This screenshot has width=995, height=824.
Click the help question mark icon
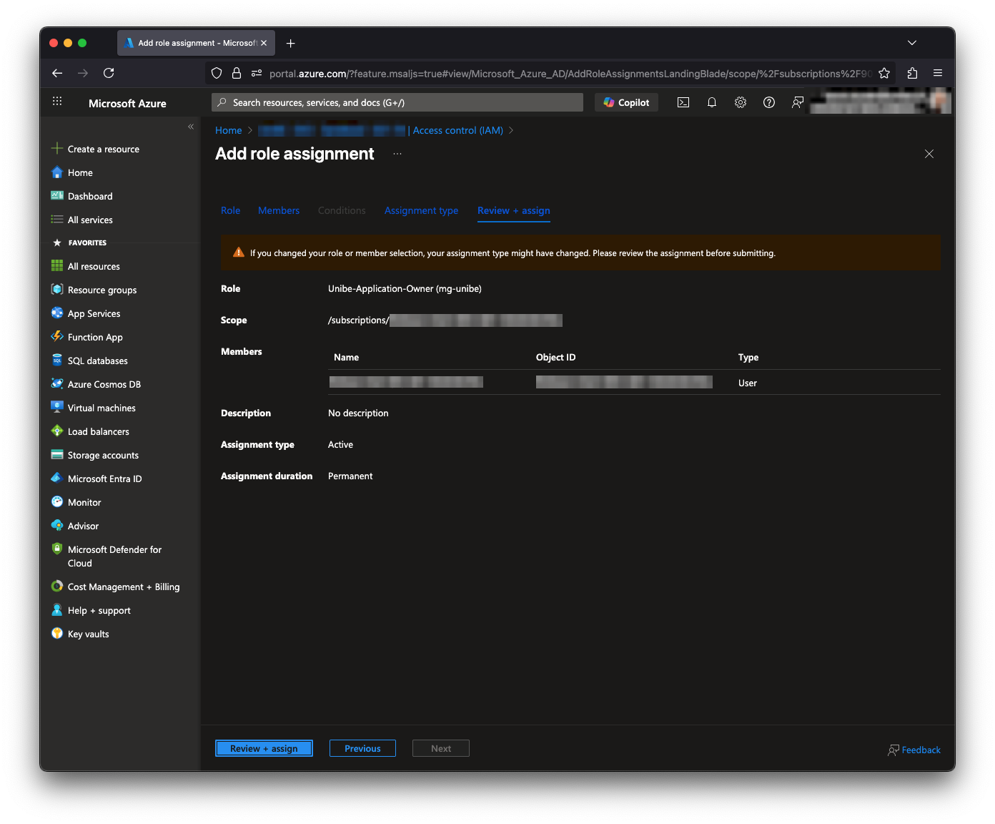(769, 102)
